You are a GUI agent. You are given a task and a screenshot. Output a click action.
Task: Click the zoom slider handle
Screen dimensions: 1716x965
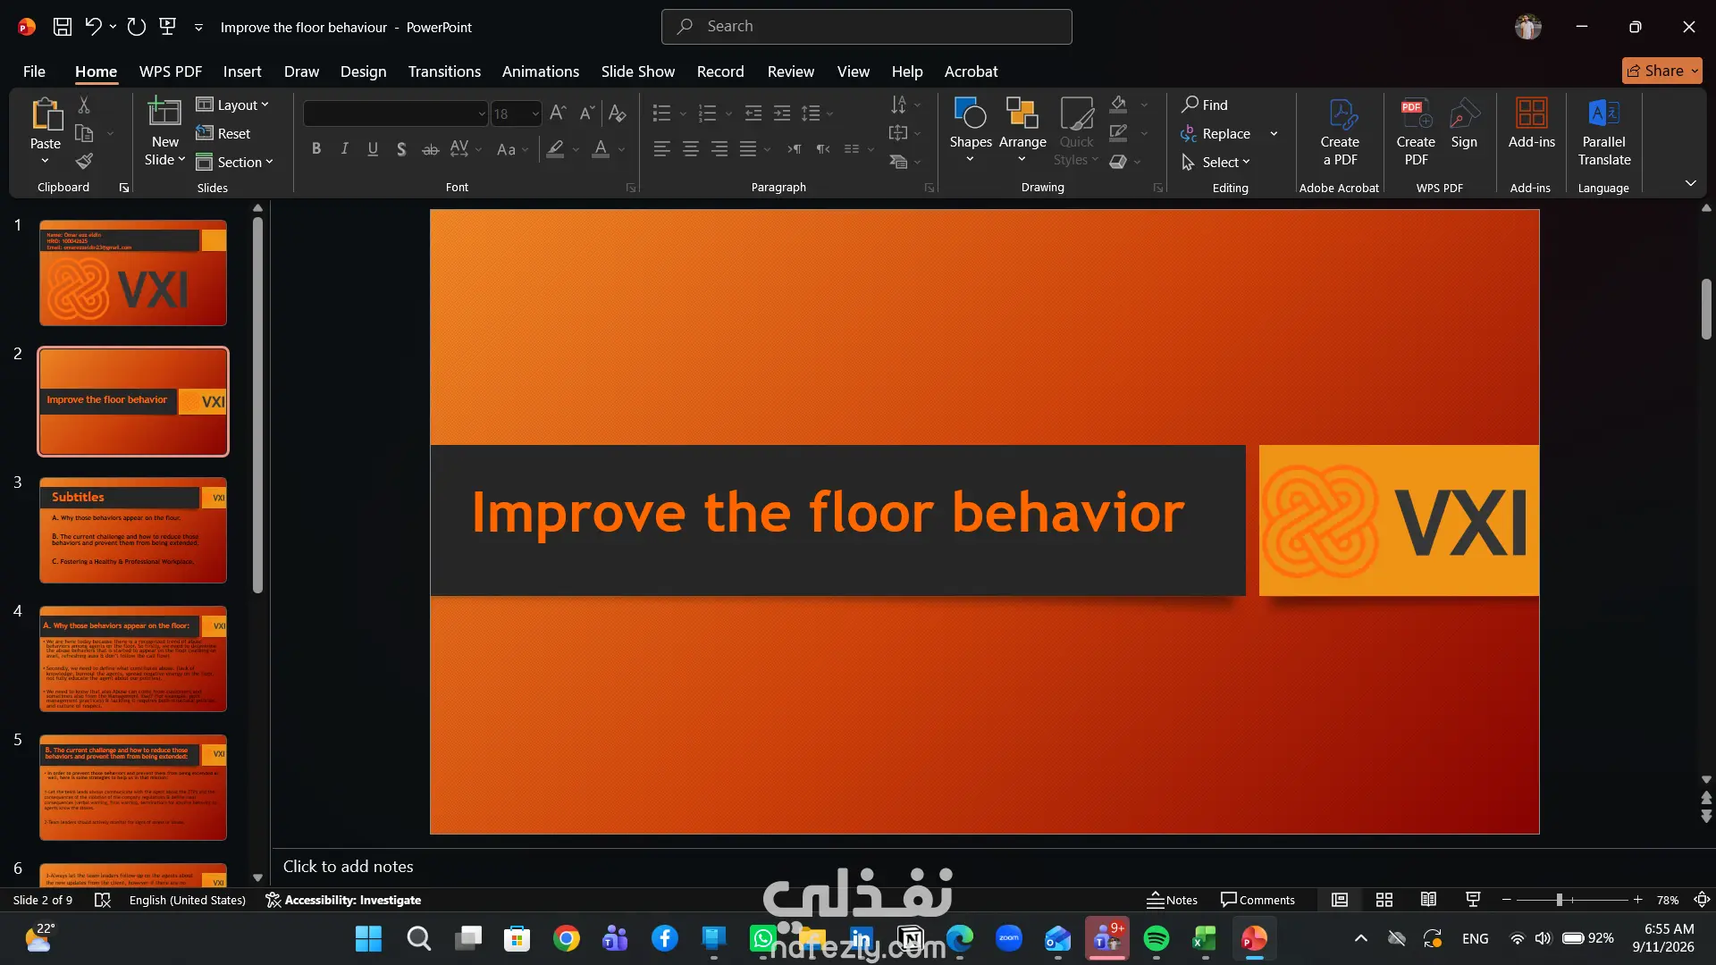click(x=1559, y=900)
